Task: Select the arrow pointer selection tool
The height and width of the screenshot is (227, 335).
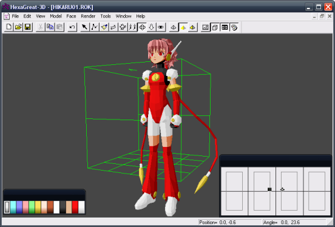Action: click(85, 27)
